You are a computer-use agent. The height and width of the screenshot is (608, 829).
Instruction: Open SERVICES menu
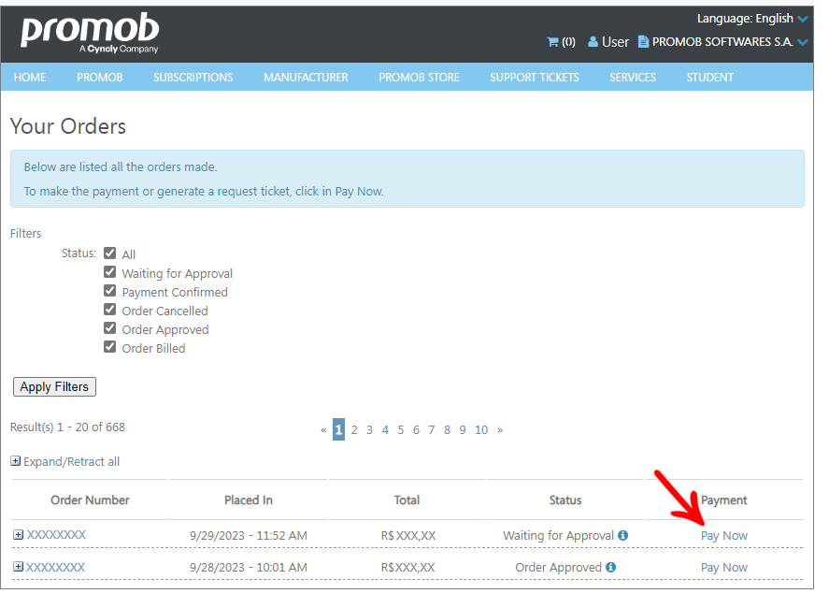[633, 78]
